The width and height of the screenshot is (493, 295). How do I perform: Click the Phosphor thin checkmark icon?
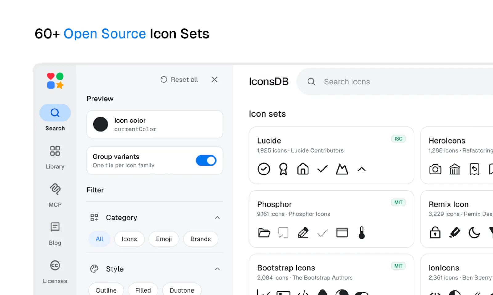click(322, 233)
